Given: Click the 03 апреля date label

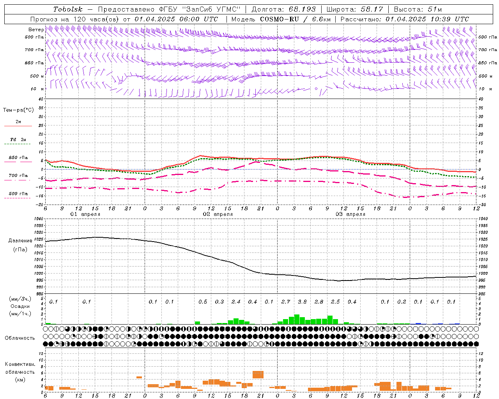Looking at the screenshot, I should 350,214.
